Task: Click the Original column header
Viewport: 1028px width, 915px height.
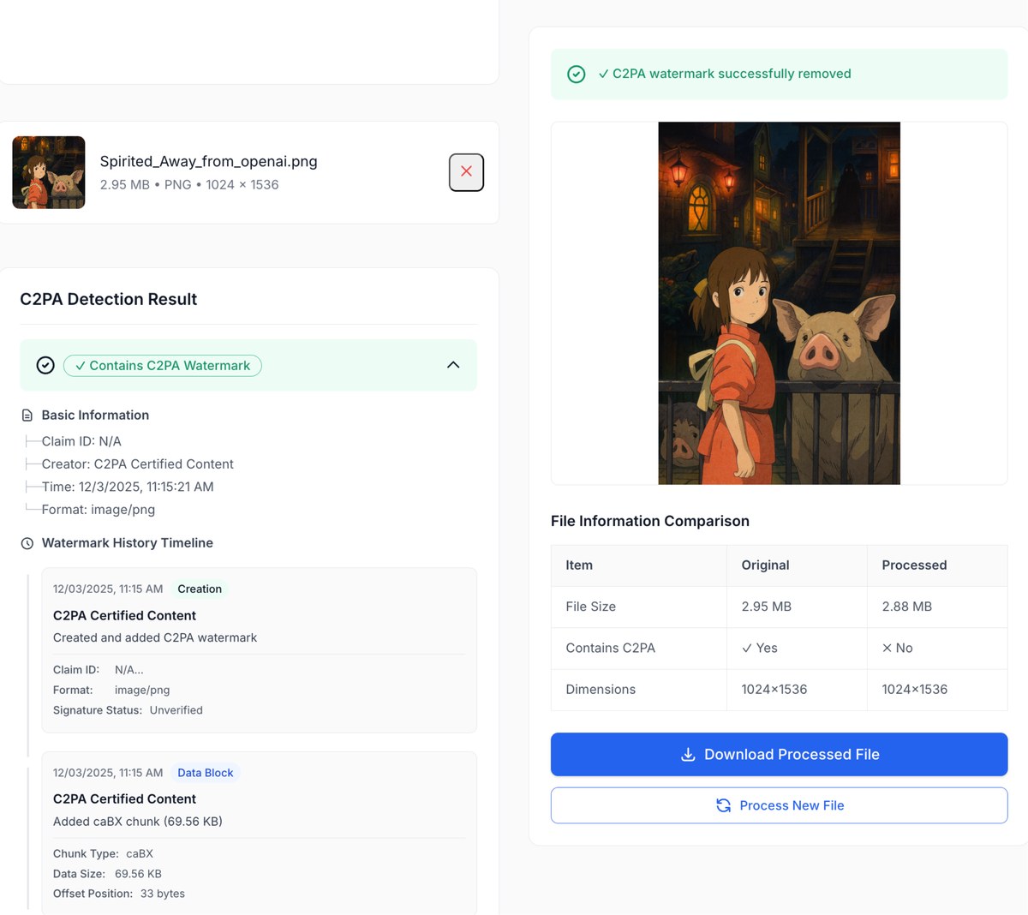Action: (765, 565)
